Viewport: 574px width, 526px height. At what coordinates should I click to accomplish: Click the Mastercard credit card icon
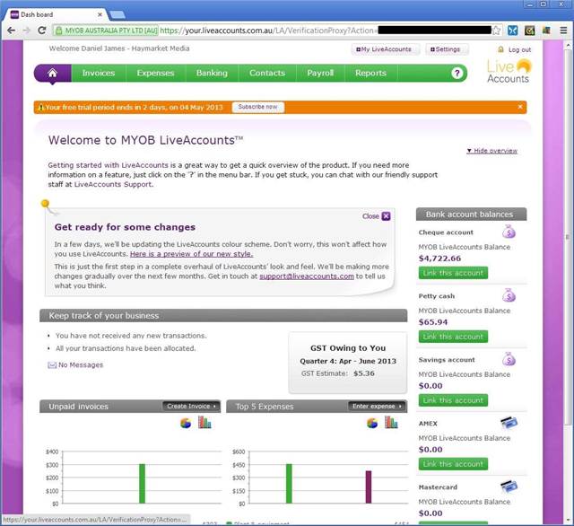509,487
